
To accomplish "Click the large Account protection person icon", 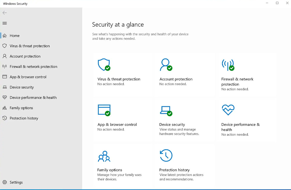I will coord(166,65).
